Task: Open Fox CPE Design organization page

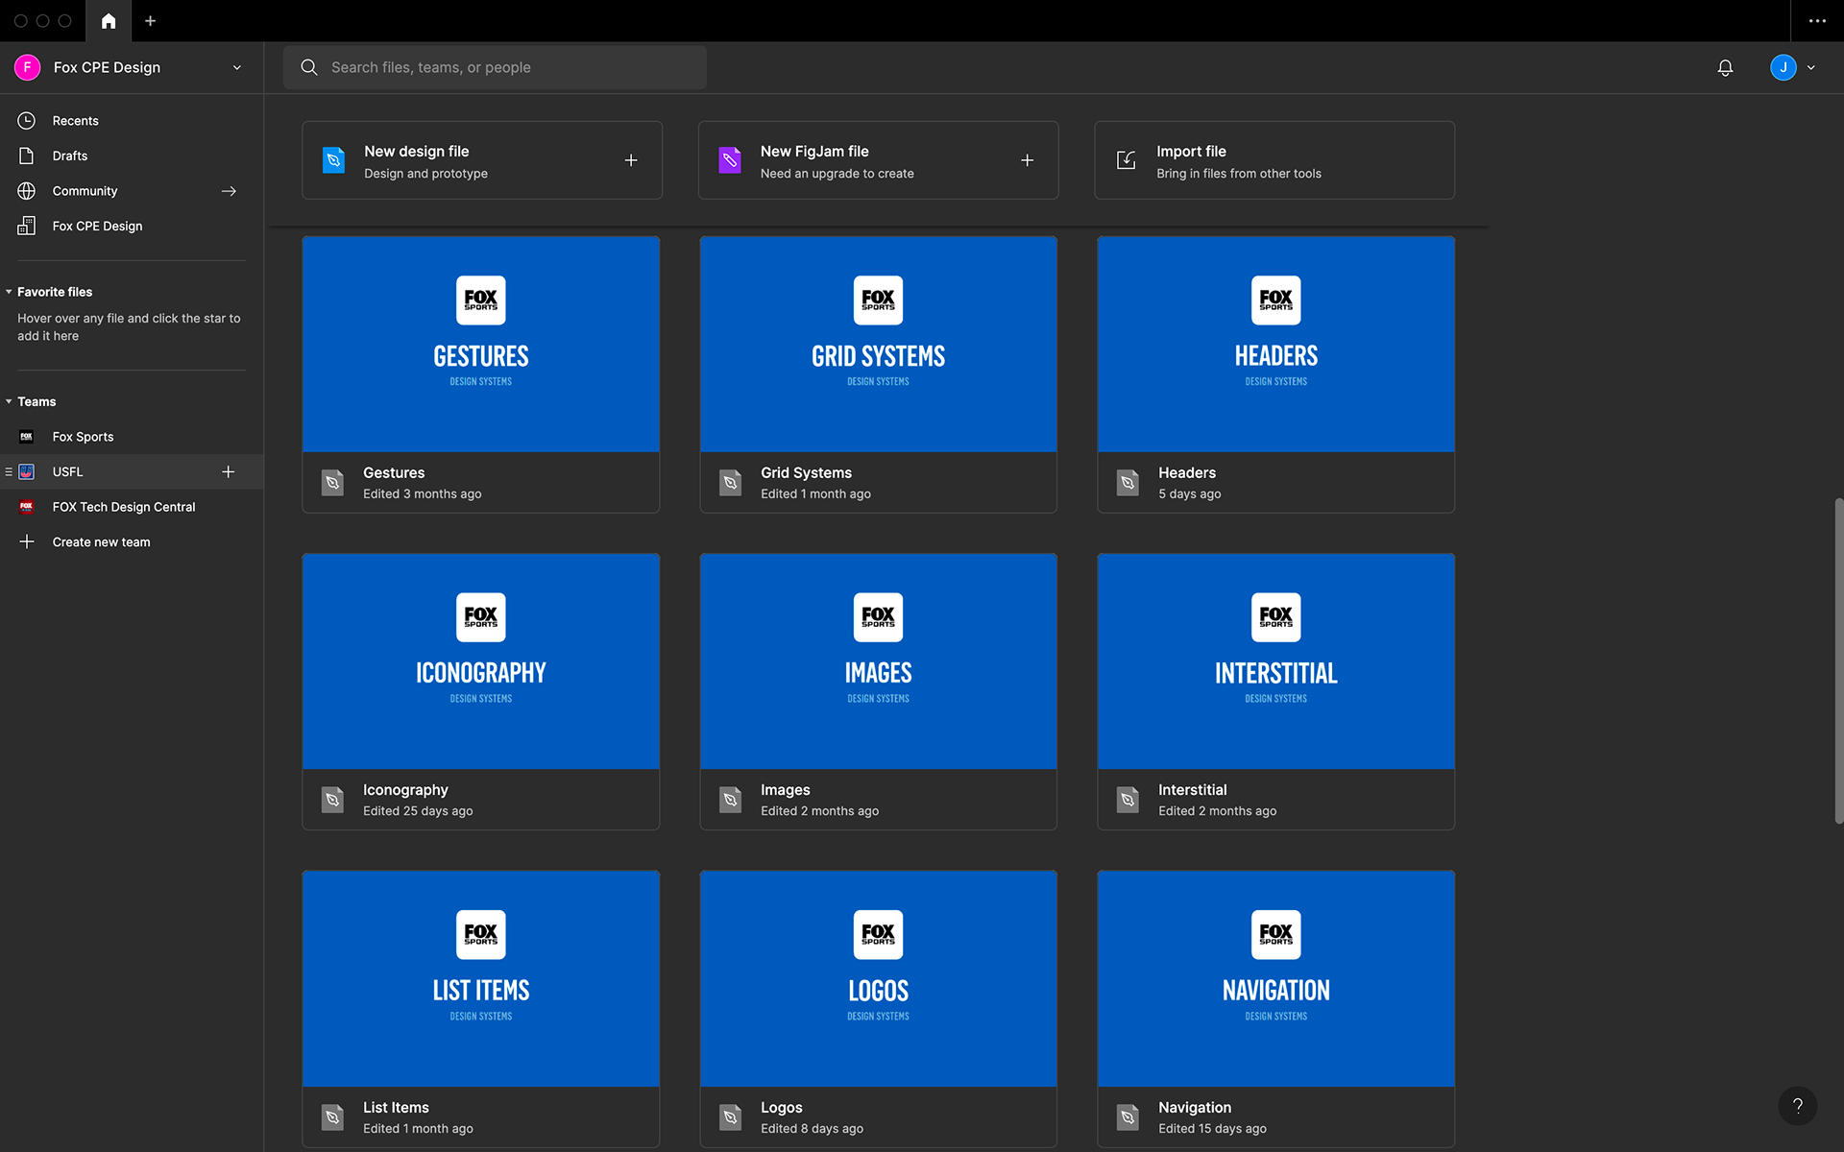Action: tap(132, 227)
